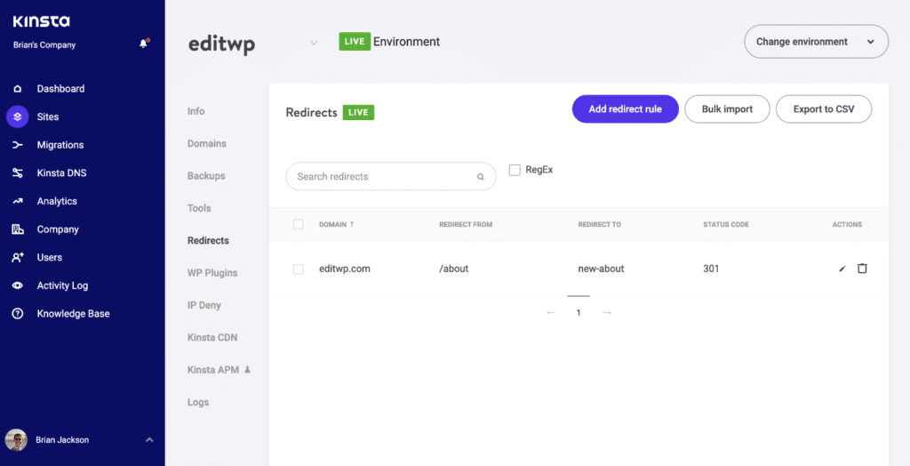Open Analytics in sidebar

(x=57, y=201)
